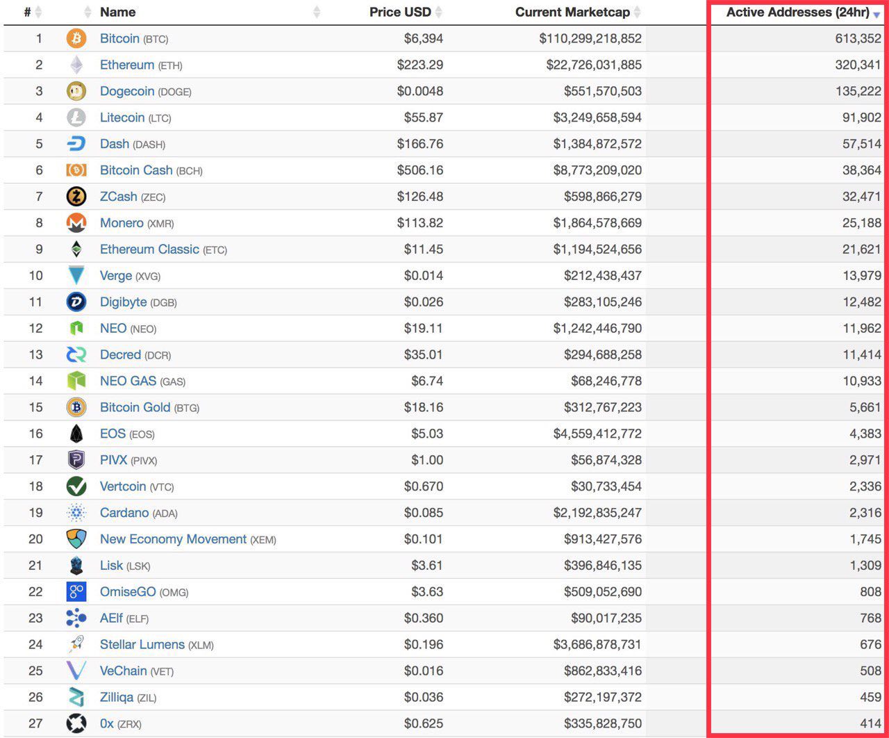The width and height of the screenshot is (889, 738).
Task: Click the Decred logo icon
Action: pyautogui.click(x=76, y=355)
